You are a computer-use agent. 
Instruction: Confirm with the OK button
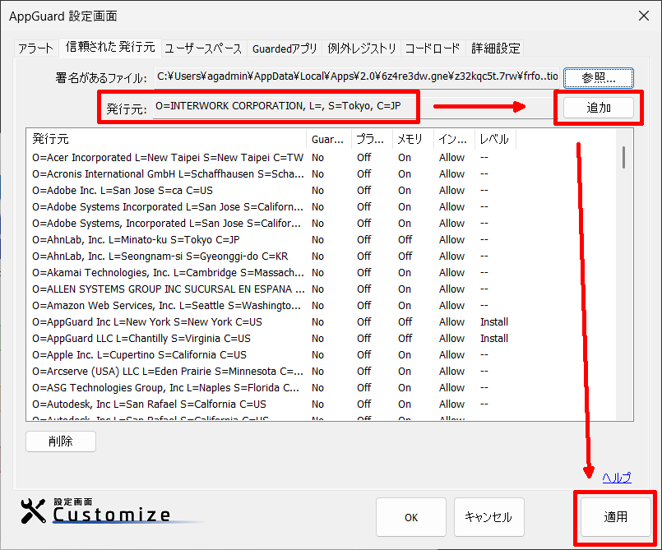pyautogui.click(x=411, y=517)
